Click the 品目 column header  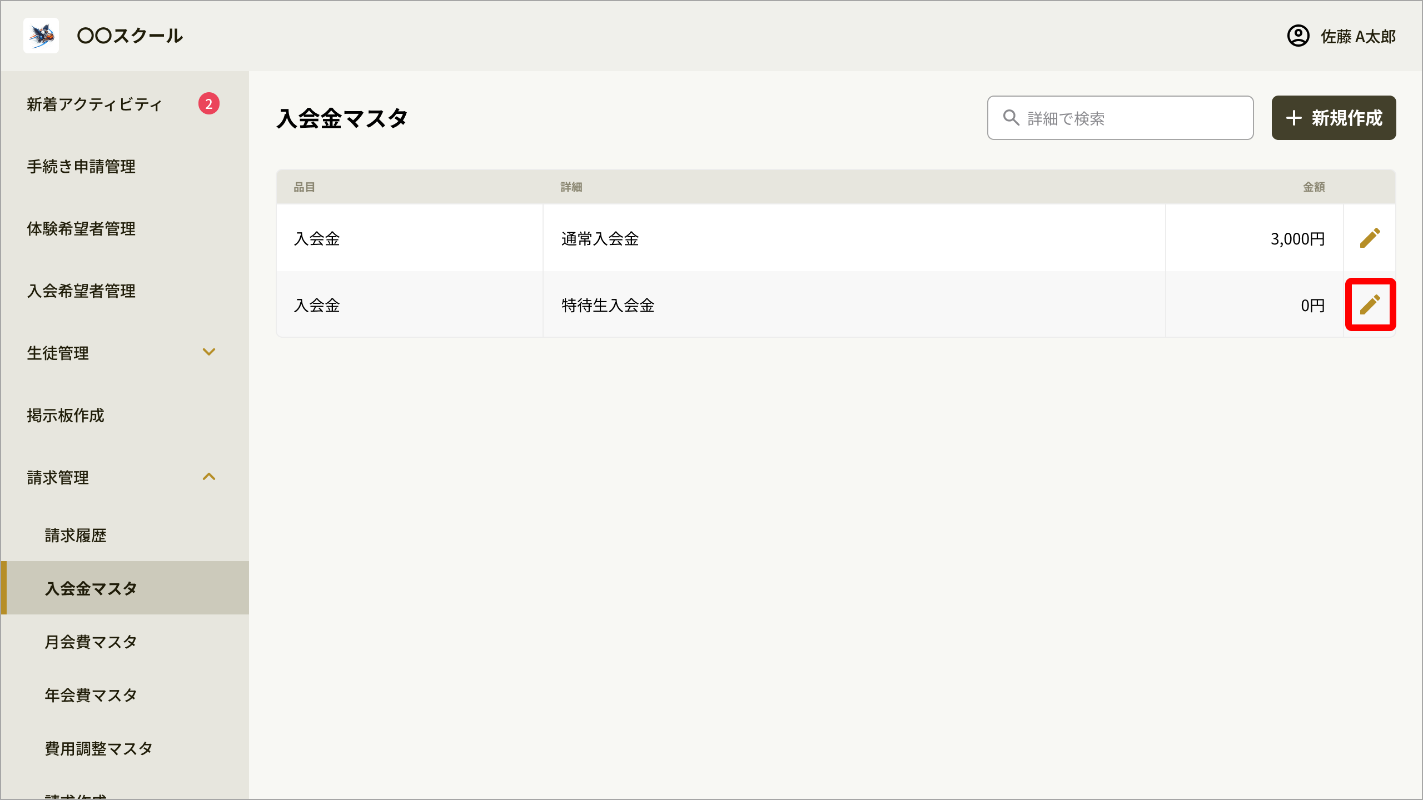[304, 187]
